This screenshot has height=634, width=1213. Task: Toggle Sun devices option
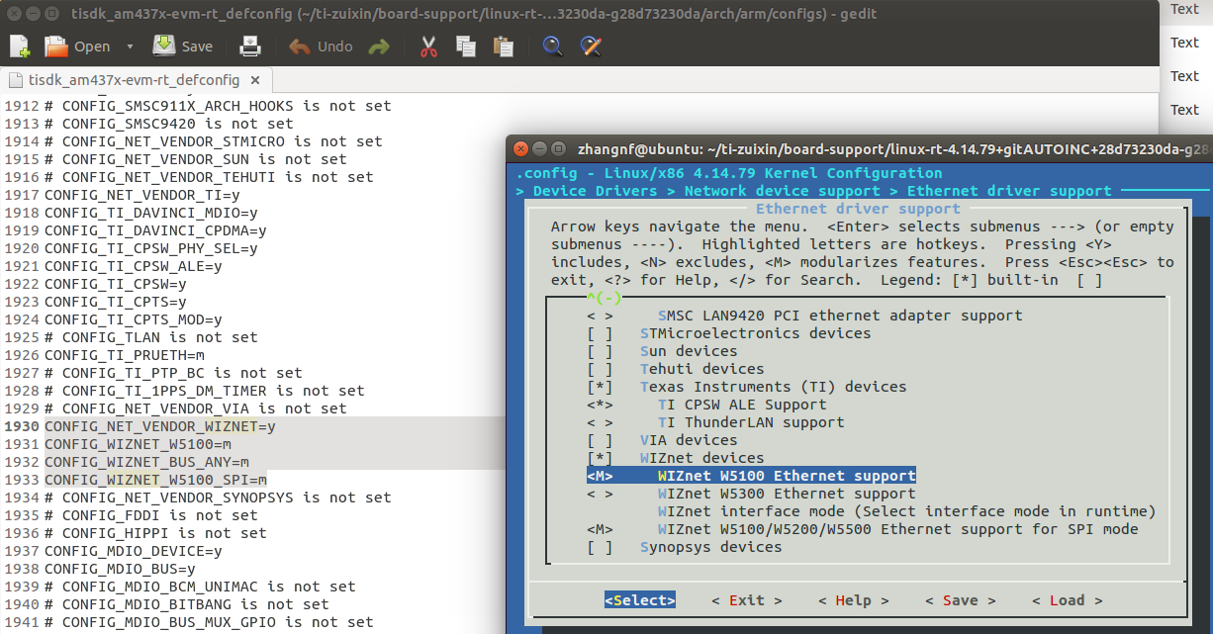tap(662, 351)
